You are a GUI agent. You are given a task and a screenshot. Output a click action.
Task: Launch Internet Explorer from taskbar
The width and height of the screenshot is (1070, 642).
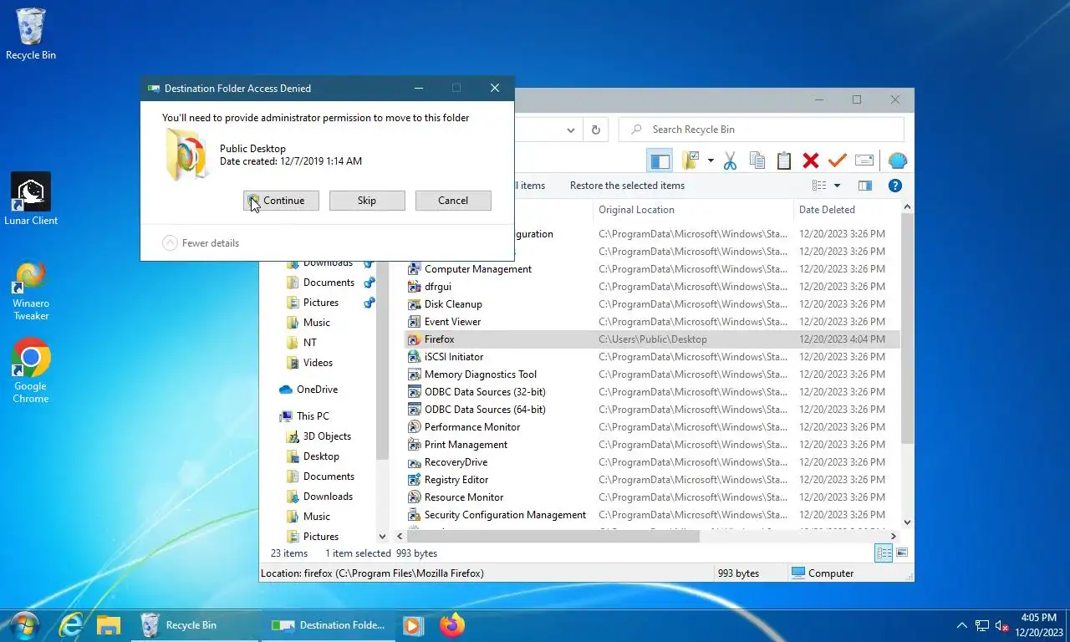[70, 625]
